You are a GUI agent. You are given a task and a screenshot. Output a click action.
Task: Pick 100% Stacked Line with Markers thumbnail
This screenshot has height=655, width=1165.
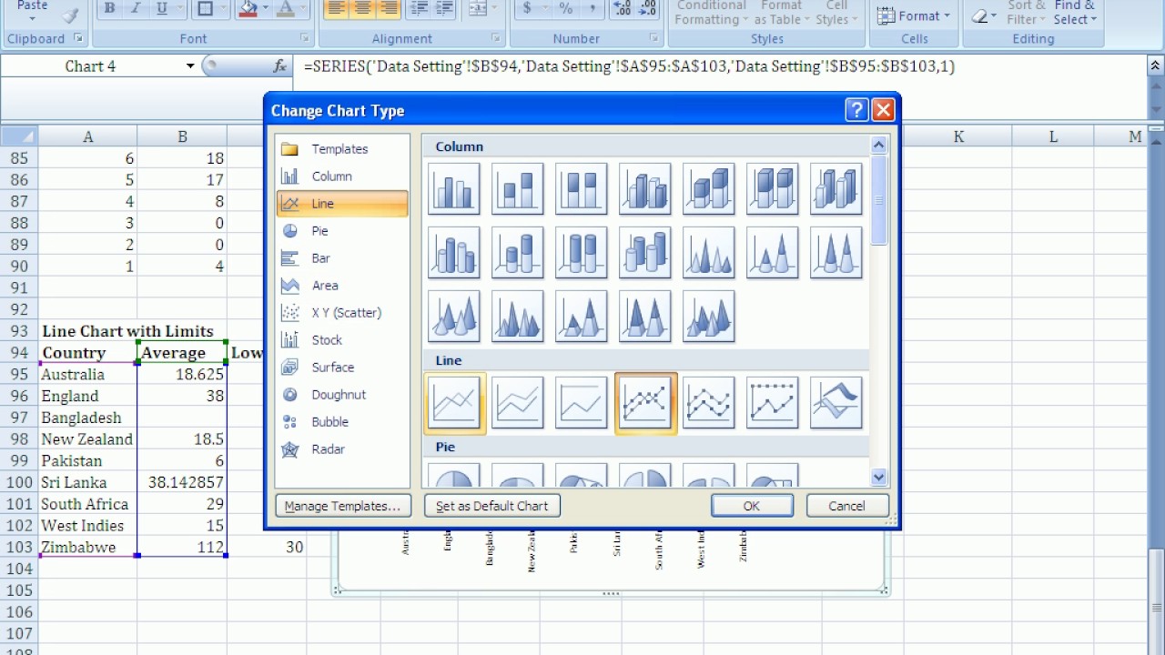click(x=773, y=403)
